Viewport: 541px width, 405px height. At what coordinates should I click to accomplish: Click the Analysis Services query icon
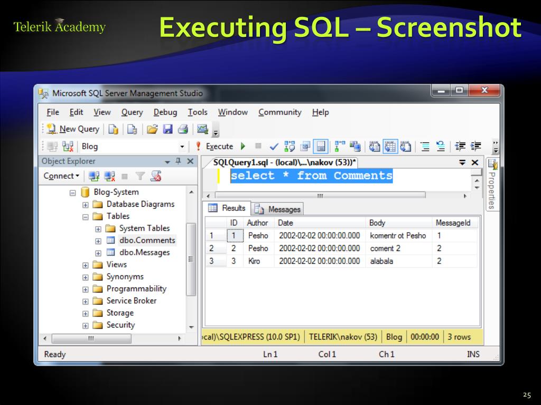click(132, 129)
